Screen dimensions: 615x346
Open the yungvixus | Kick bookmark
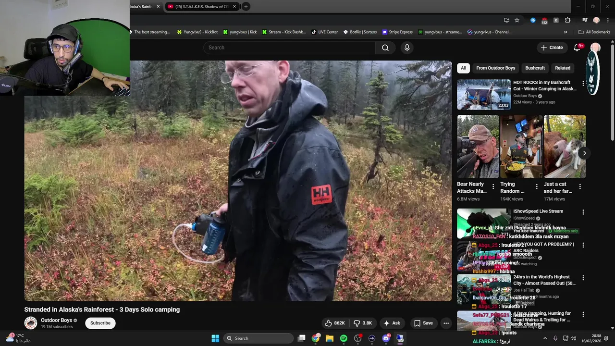pos(239,32)
